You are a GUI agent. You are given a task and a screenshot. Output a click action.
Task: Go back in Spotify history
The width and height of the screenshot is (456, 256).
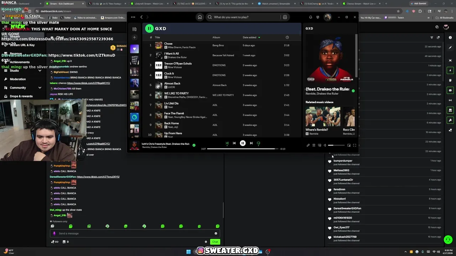(x=141, y=17)
